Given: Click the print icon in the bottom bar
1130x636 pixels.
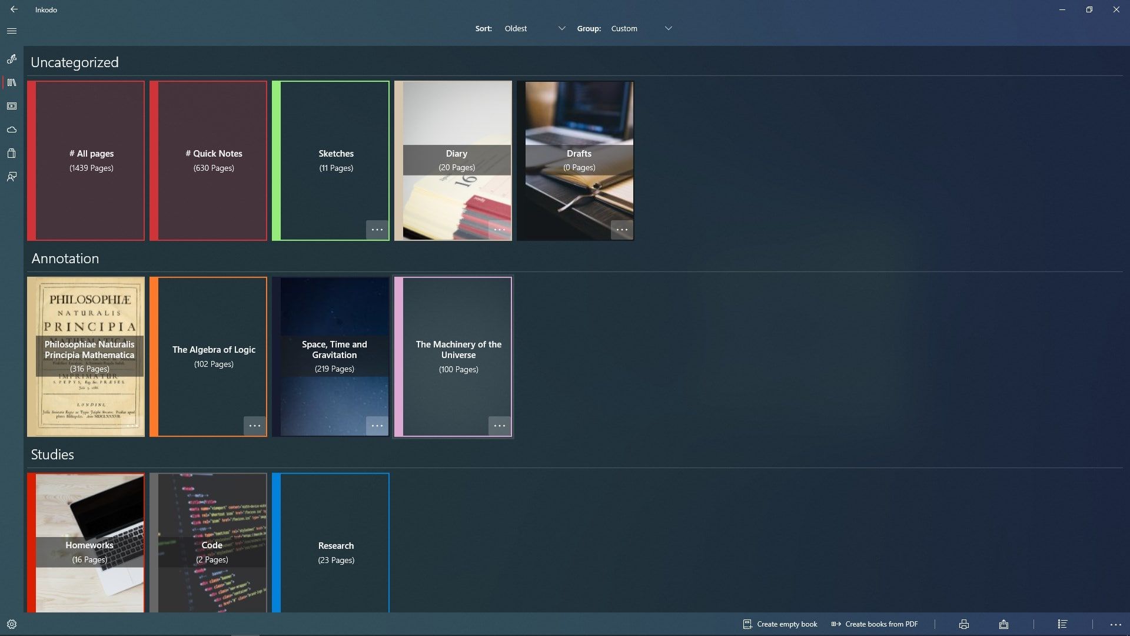Looking at the screenshot, I should pos(963,624).
